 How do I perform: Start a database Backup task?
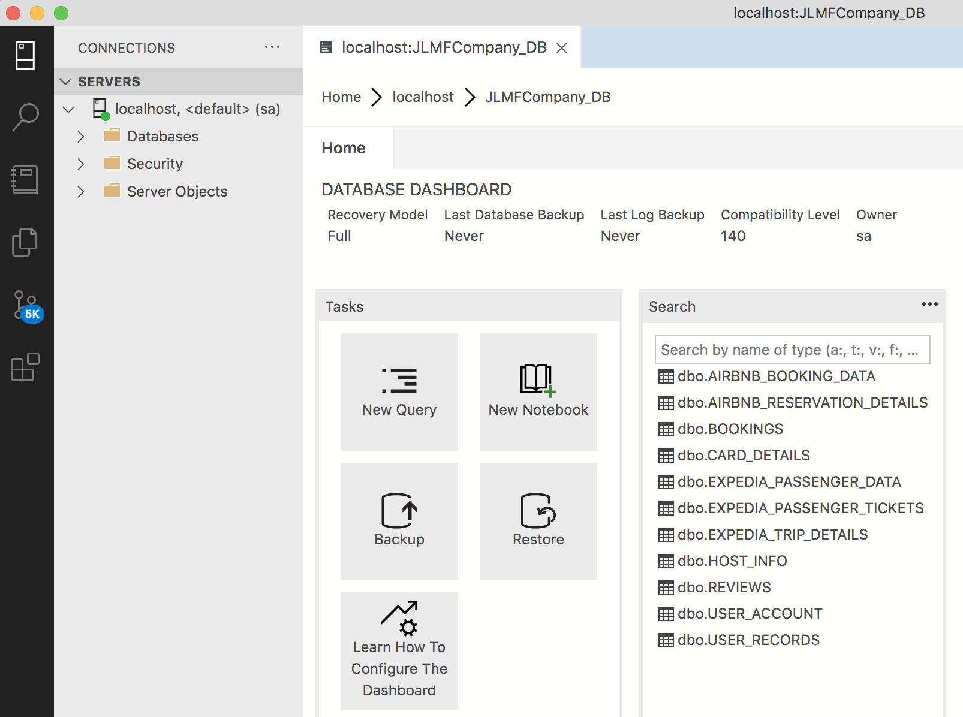399,521
